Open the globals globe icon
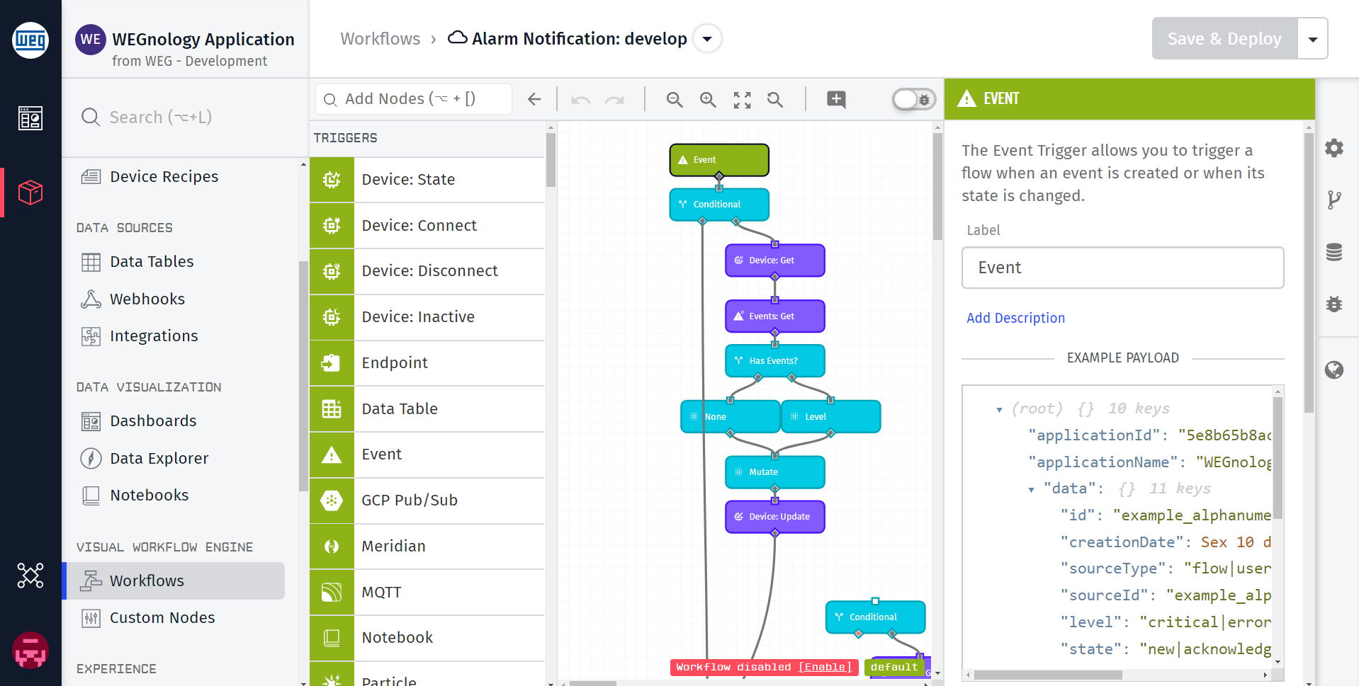Screen dimensions: 1359x686 pyautogui.click(x=1334, y=370)
